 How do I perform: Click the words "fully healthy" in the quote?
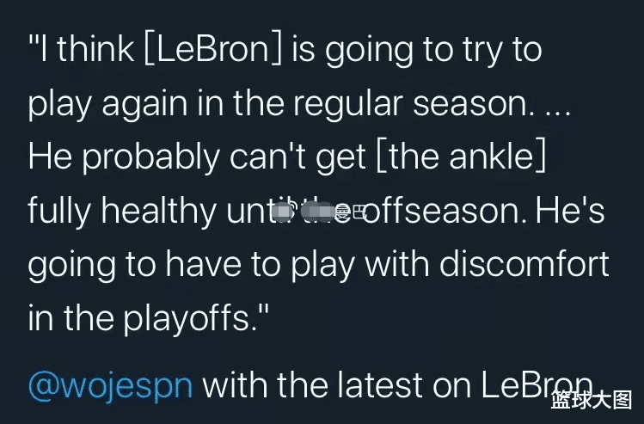point(121,211)
